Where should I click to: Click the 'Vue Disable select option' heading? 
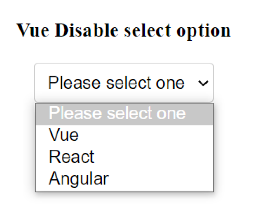click(x=124, y=30)
